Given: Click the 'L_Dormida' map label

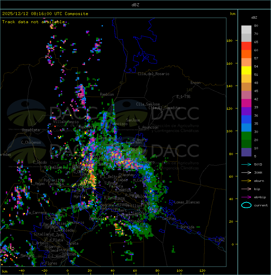Looking at the screenshot, I should [x=185, y=227].
